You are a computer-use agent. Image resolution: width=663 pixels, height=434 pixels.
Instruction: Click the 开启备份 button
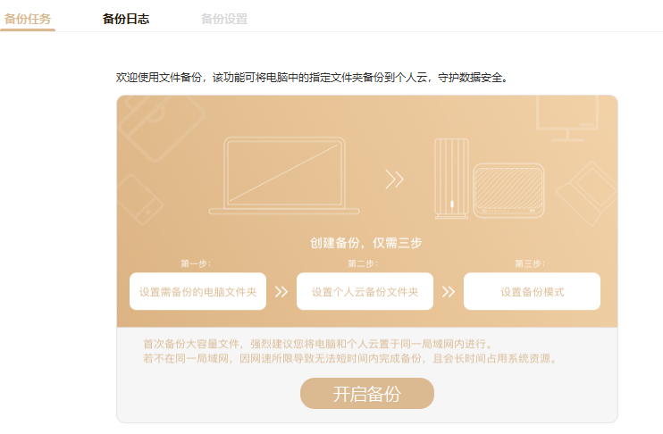pyautogui.click(x=367, y=394)
